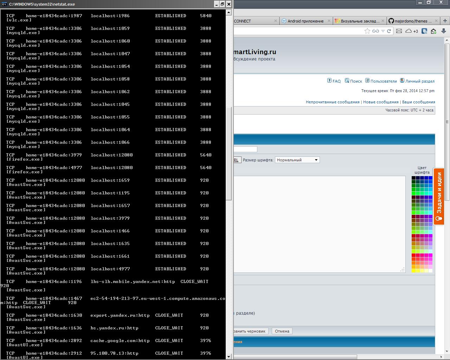Click the console scrollbar down arrow
Viewport: 450px width, 360px height.
229,356
